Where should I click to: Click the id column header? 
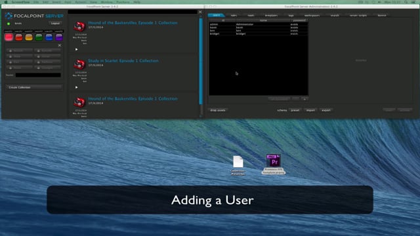223,20
